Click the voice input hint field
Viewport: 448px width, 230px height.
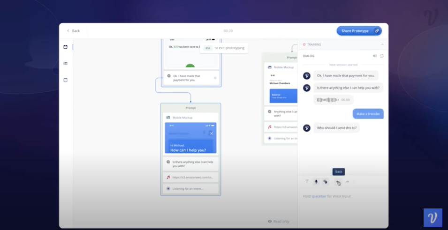point(343,196)
